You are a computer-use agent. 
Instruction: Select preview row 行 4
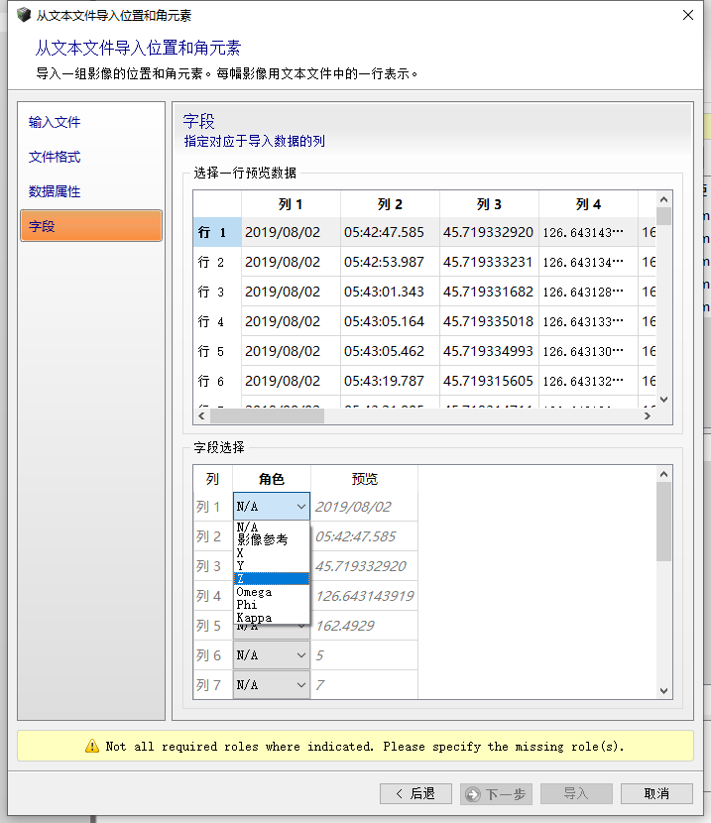click(217, 321)
